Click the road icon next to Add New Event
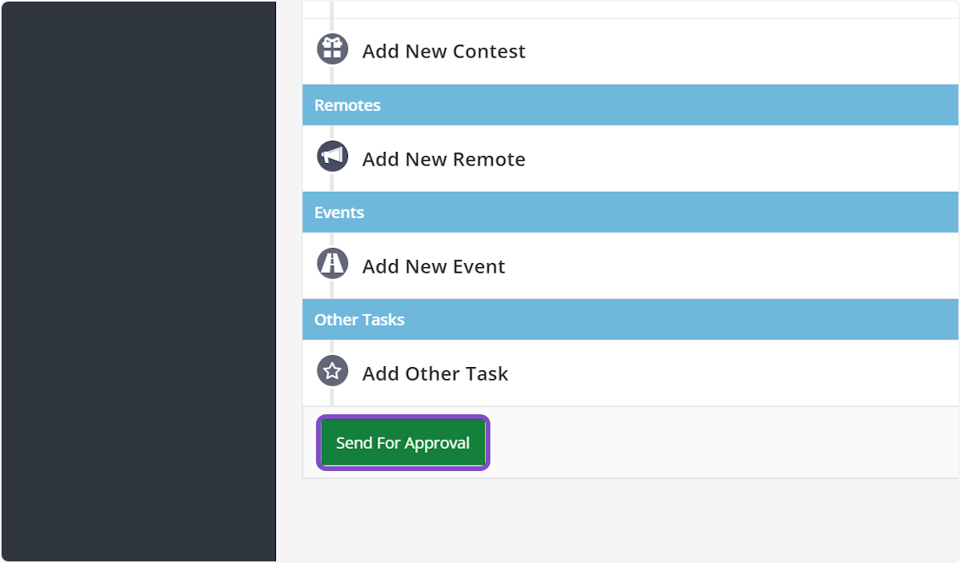The width and height of the screenshot is (960, 563). [332, 264]
